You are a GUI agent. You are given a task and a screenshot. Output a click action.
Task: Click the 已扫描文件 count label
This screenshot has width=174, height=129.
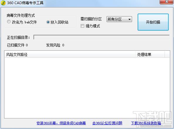point(17,45)
